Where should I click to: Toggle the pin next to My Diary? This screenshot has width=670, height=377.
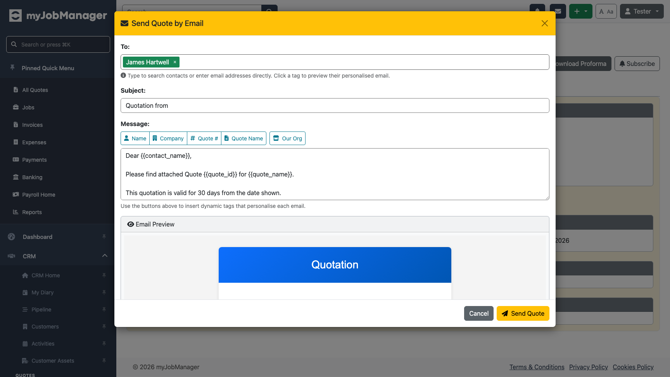[104, 292]
